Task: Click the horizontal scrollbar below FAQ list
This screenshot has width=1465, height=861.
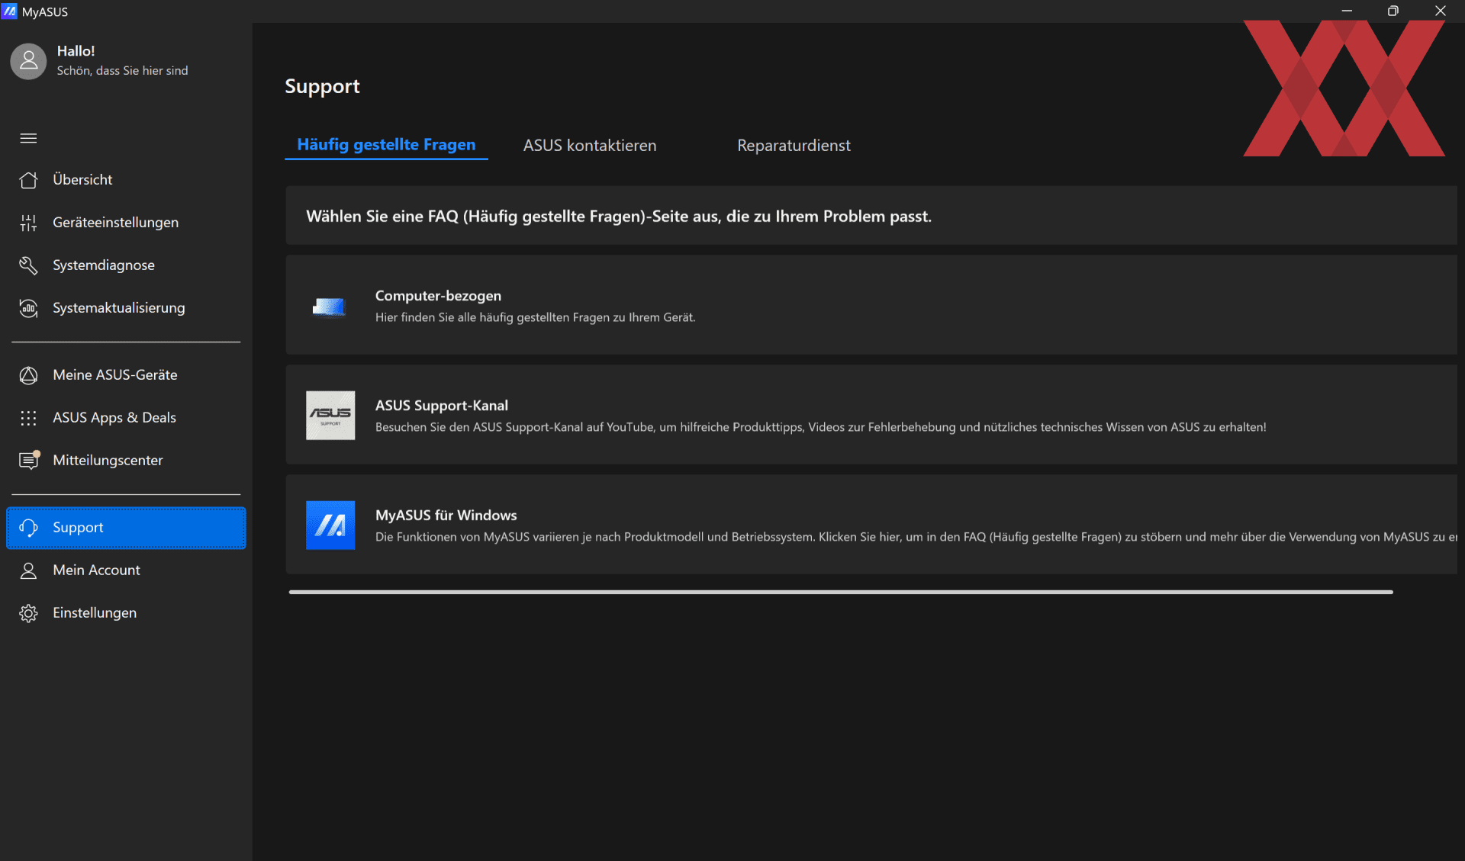Action: 841,592
